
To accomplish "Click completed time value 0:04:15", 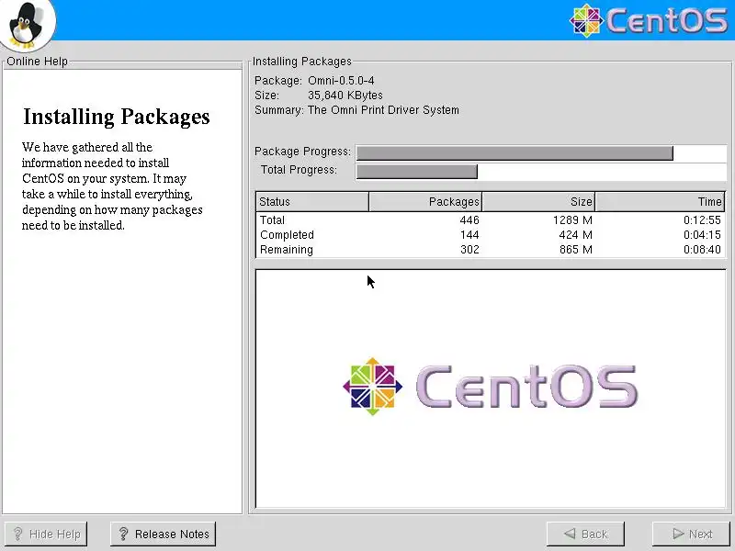I will coord(702,235).
